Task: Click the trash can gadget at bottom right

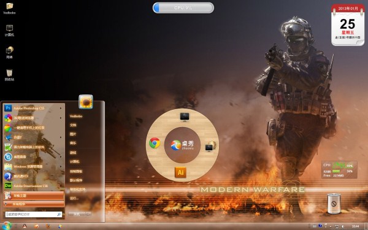Action: tap(334, 204)
